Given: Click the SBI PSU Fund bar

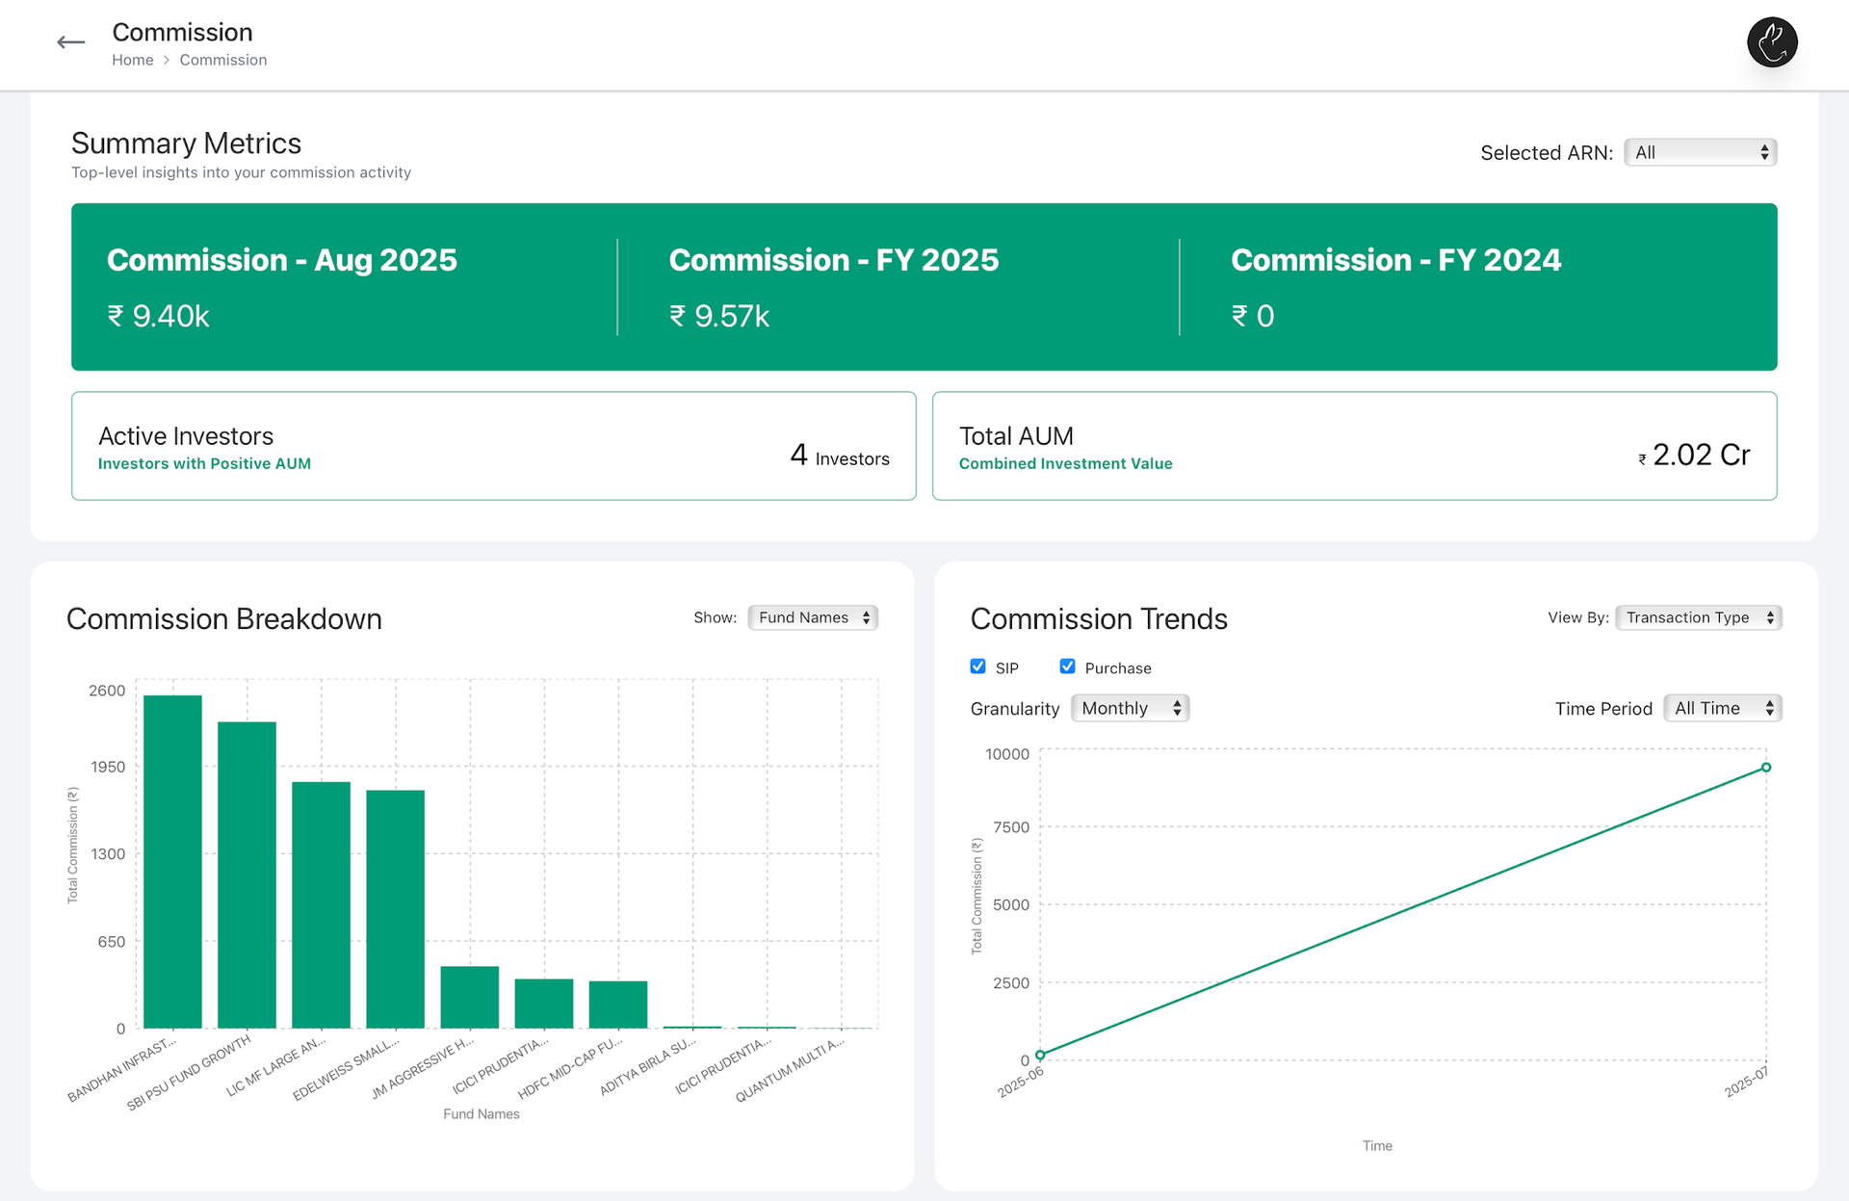Looking at the screenshot, I should point(247,875).
